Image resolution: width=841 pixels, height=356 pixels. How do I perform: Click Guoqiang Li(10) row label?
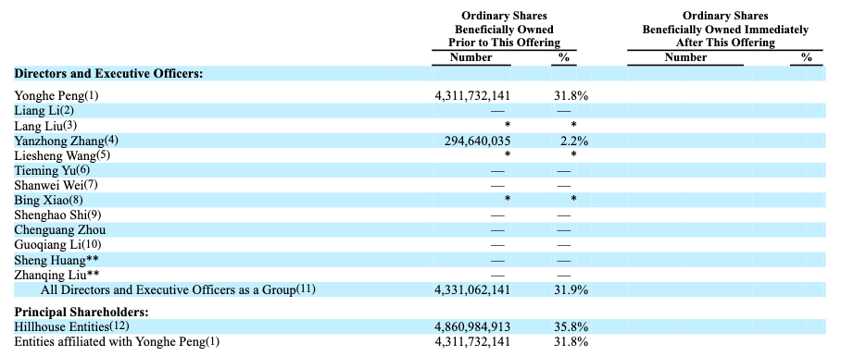click(x=57, y=245)
